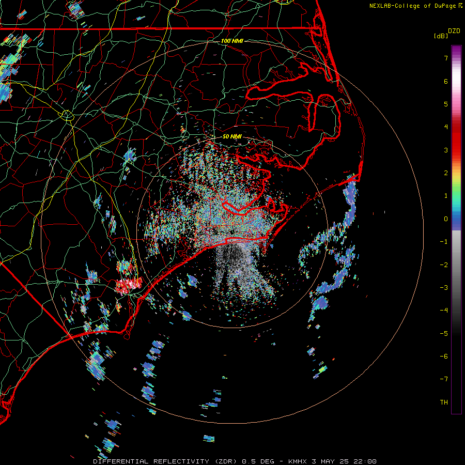Screen dimensions: 465x465
Task: Click the 7 dB scale value
Action: pos(446,58)
